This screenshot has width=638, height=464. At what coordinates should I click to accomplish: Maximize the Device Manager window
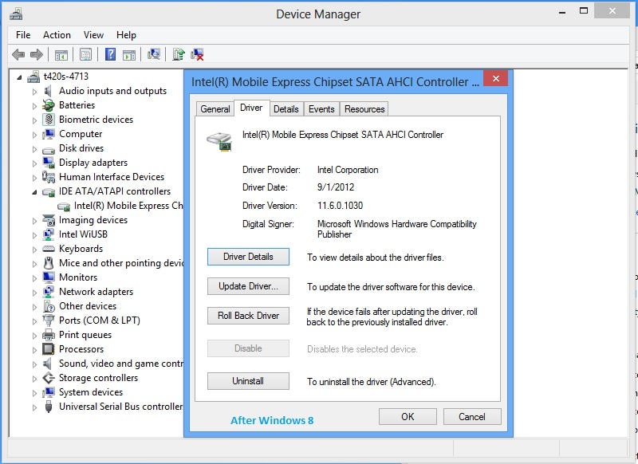(x=584, y=11)
